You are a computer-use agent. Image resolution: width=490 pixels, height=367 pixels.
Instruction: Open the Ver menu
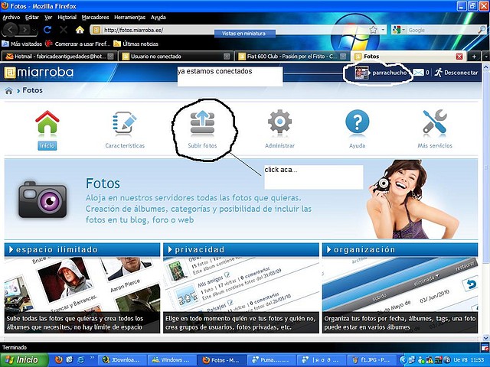tap(48, 18)
